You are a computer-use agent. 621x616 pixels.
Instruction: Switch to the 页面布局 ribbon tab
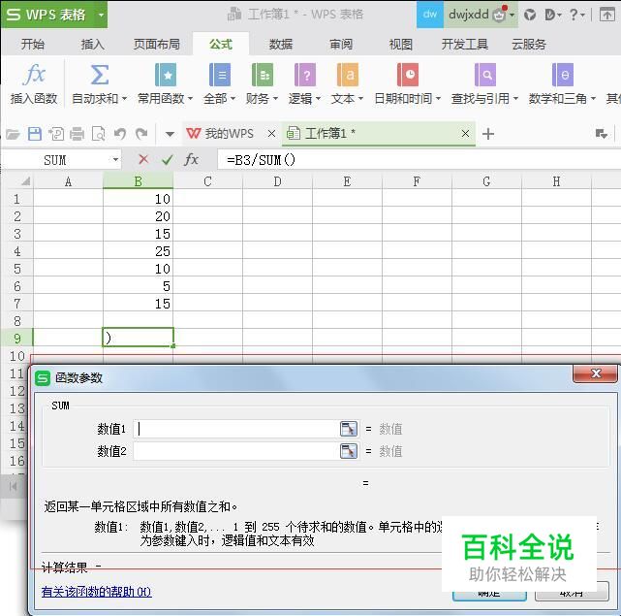point(156,44)
